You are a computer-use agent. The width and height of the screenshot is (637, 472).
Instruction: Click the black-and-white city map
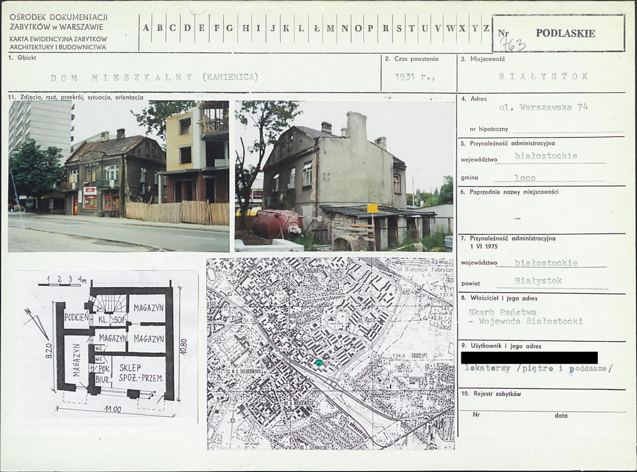click(330, 353)
